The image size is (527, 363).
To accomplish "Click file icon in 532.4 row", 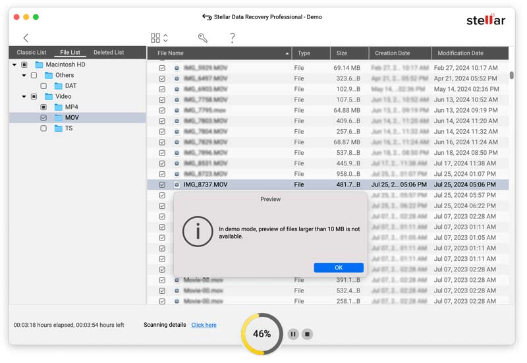I will (x=177, y=291).
